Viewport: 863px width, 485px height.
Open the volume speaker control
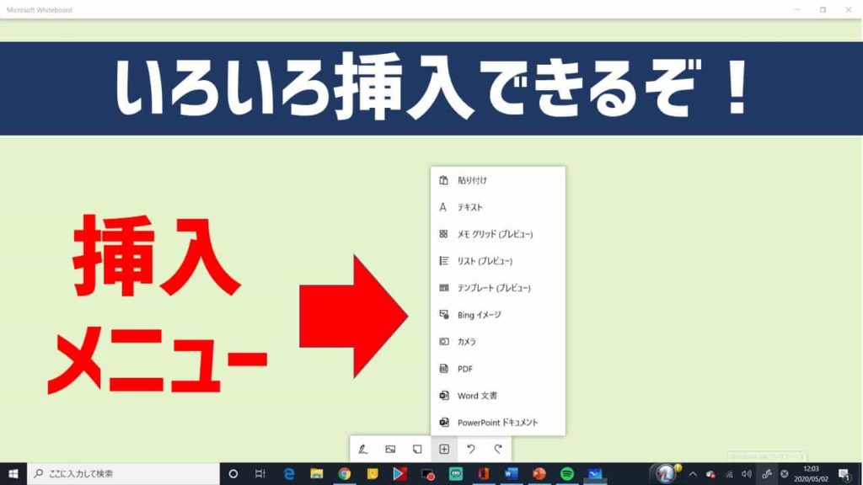click(x=747, y=474)
